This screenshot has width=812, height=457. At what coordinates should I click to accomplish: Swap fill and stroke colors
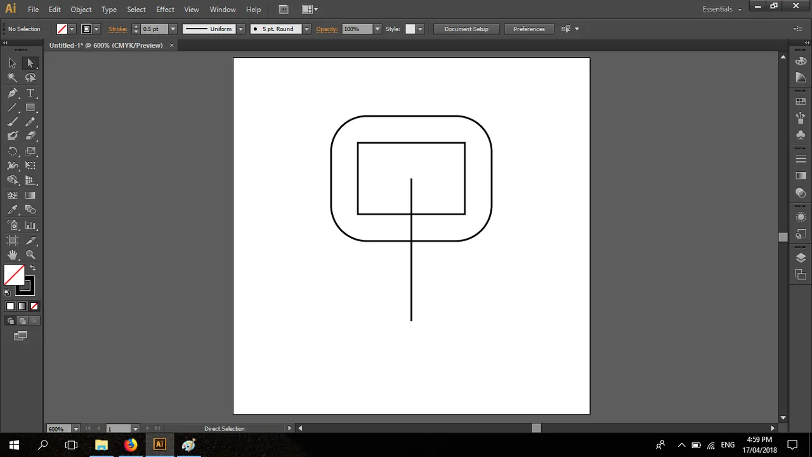click(32, 268)
